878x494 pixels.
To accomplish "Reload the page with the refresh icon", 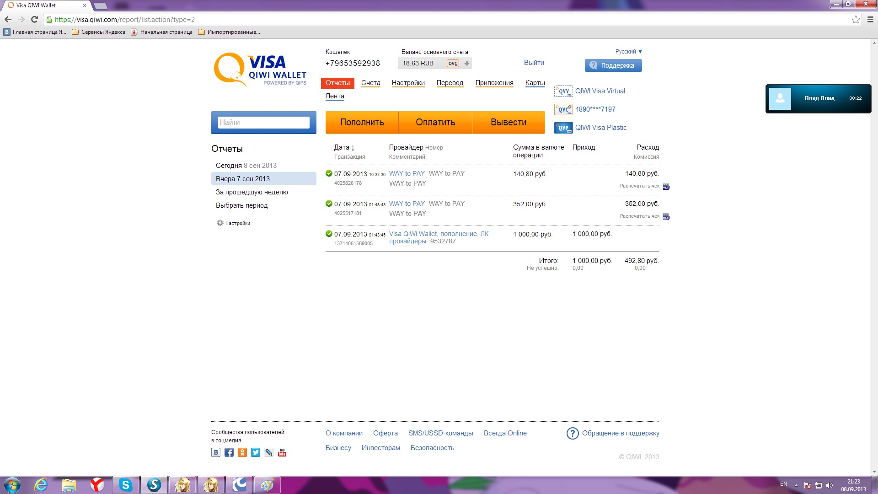I will tap(34, 19).
